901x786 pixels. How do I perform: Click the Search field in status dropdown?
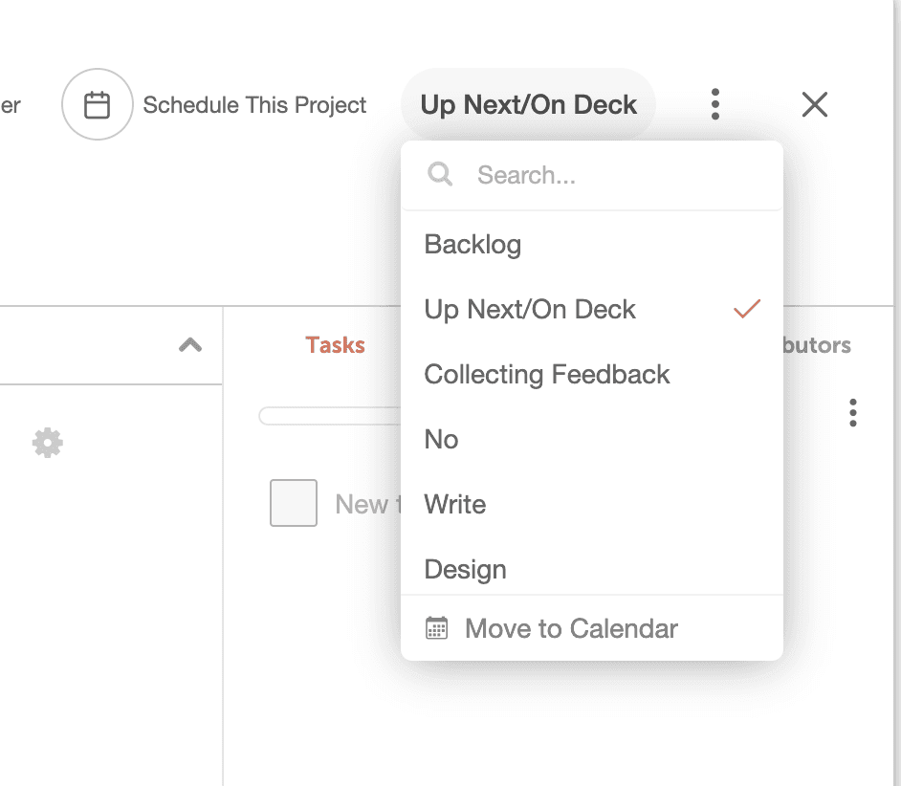click(x=592, y=175)
